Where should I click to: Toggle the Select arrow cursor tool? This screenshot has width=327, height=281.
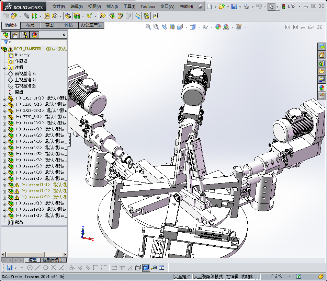tap(271, 7)
